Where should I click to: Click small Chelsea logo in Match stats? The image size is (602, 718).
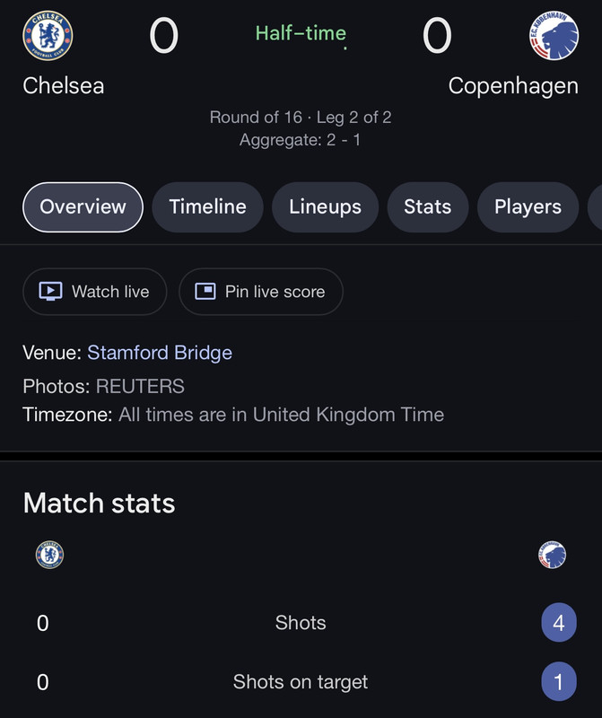click(x=49, y=555)
